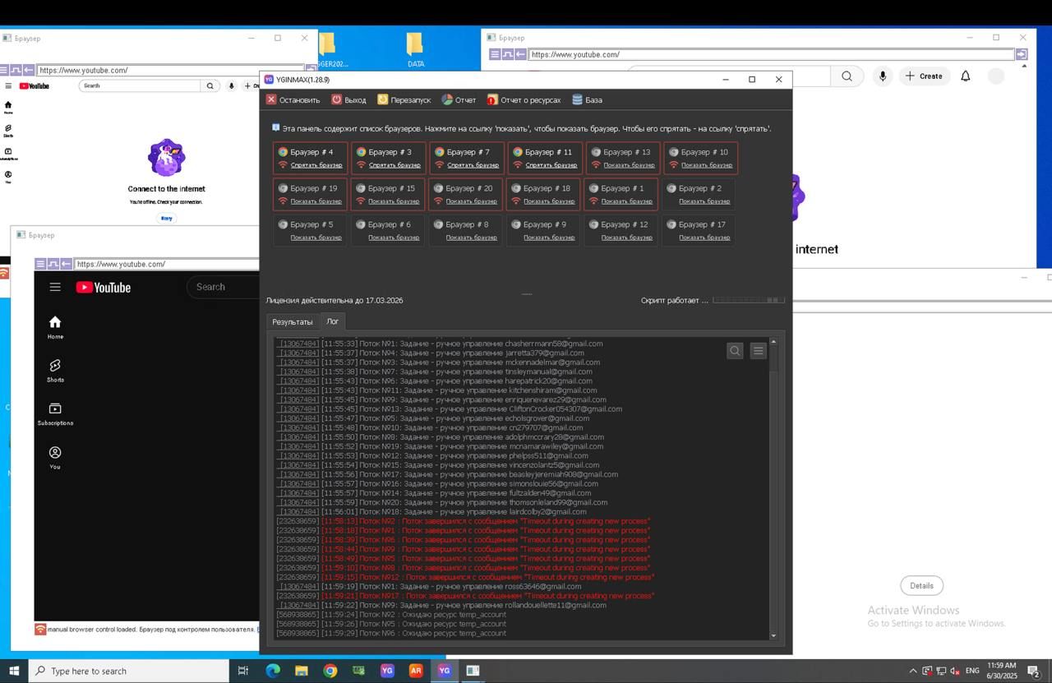Click the Search field in dark YouTube
The width and height of the screenshot is (1052, 683).
[x=224, y=287]
